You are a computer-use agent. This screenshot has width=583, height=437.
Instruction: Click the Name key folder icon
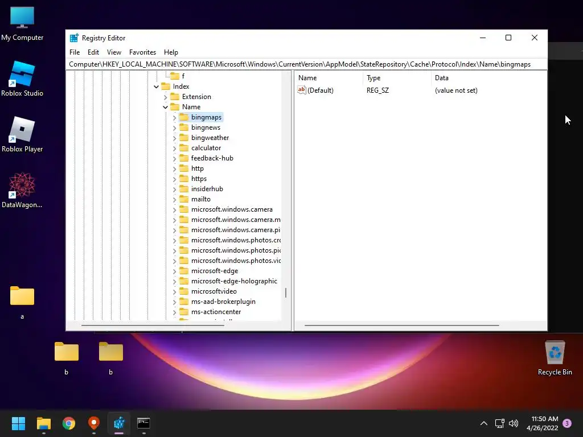coord(175,106)
